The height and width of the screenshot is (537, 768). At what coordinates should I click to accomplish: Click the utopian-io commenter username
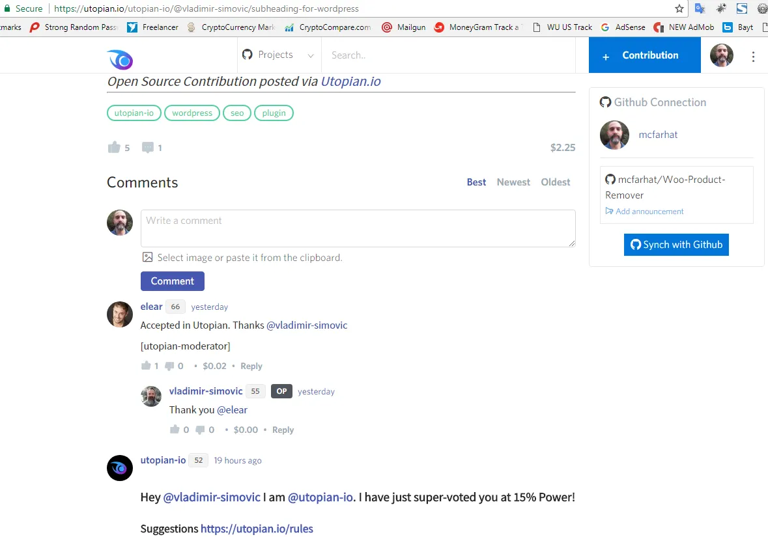pyautogui.click(x=163, y=460)
